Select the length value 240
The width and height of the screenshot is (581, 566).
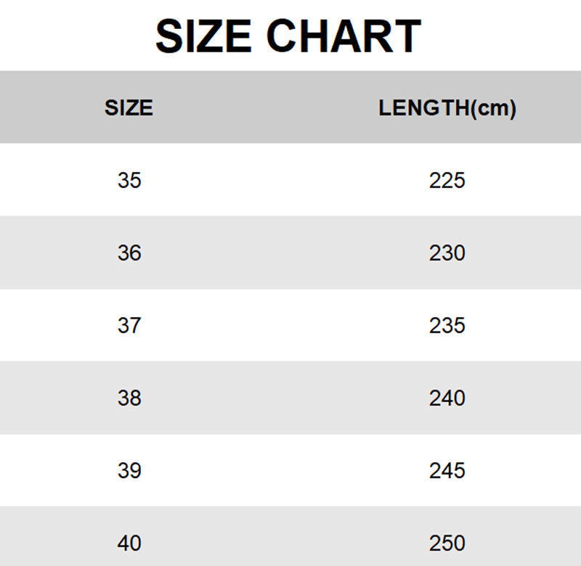click(x=447, y=398)
